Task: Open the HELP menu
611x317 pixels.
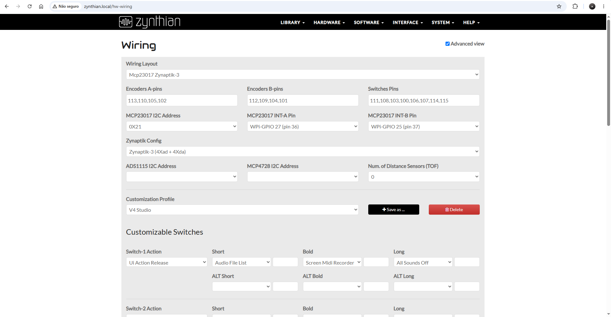Action: 471,23
